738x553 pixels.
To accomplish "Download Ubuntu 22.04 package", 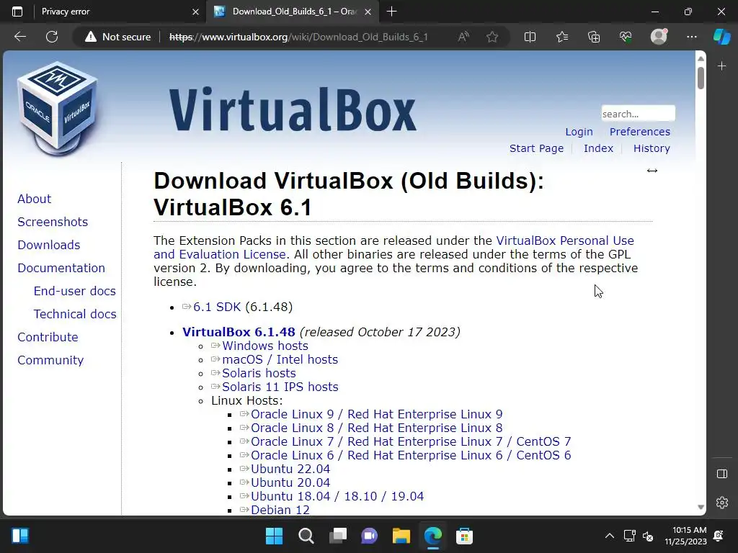I will (x=290, y=469).
